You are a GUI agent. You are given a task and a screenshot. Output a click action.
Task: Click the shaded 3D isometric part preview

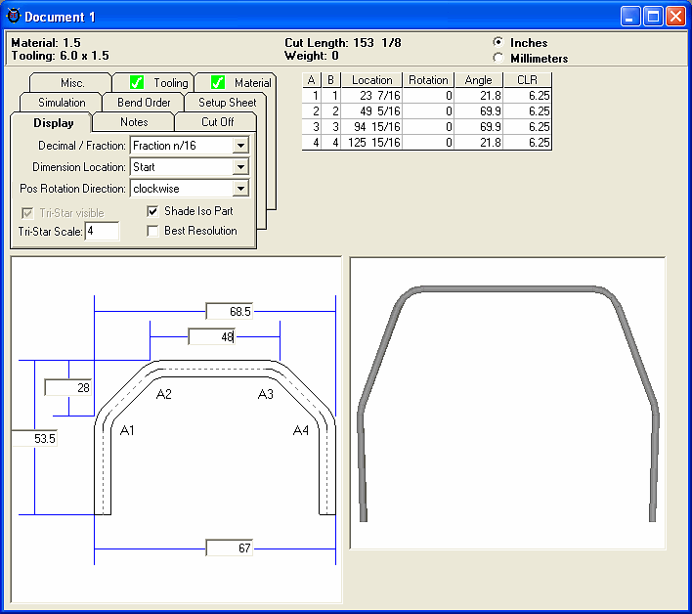tap(507, 403)
